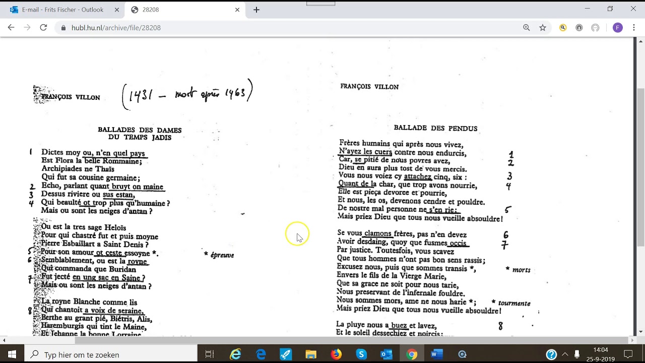This screenshot has height=363, width=645.
Task: Show hidden system tray icons
Action: pos(565,354)
